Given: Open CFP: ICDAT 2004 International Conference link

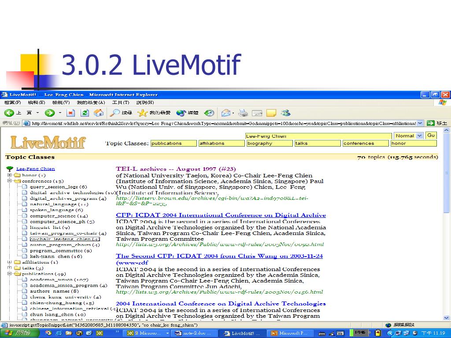Looking at the screenshot, I should pyautogui.click(x=221, y=215).
